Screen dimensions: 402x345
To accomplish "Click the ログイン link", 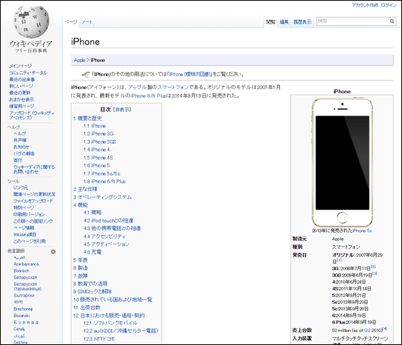I will coord(388,5).
